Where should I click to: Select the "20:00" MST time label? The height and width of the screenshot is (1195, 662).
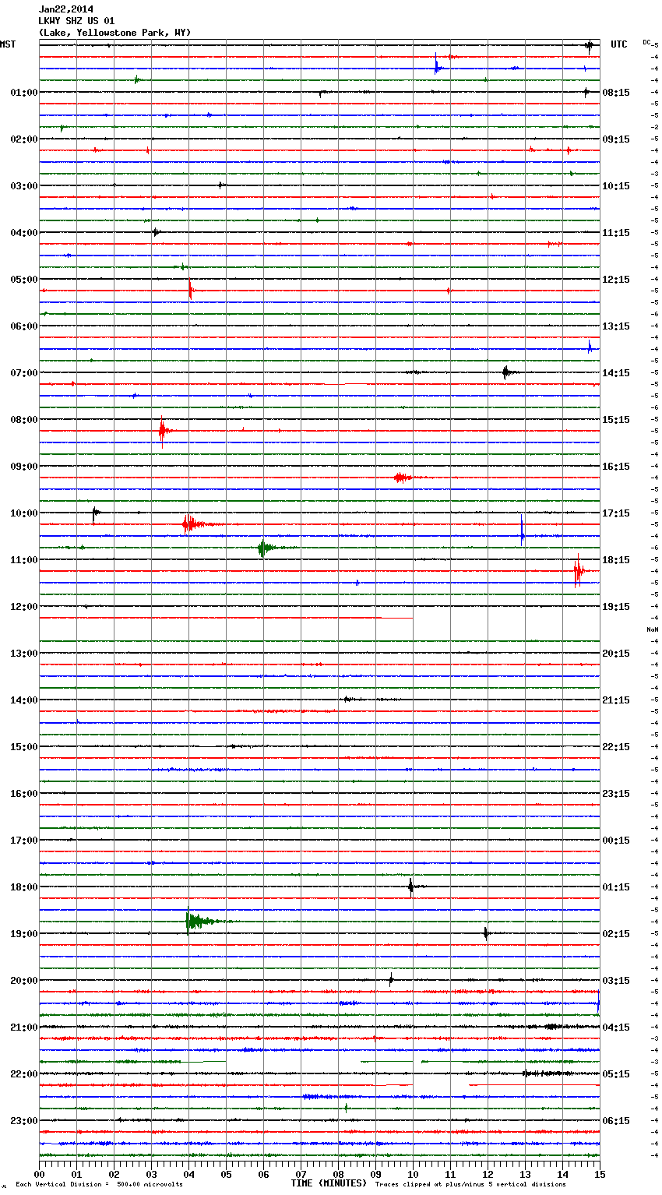24,981
